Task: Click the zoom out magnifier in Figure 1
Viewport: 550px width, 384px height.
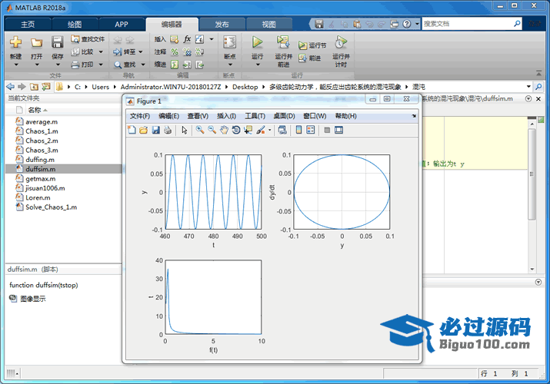Action: coord(212,131)
